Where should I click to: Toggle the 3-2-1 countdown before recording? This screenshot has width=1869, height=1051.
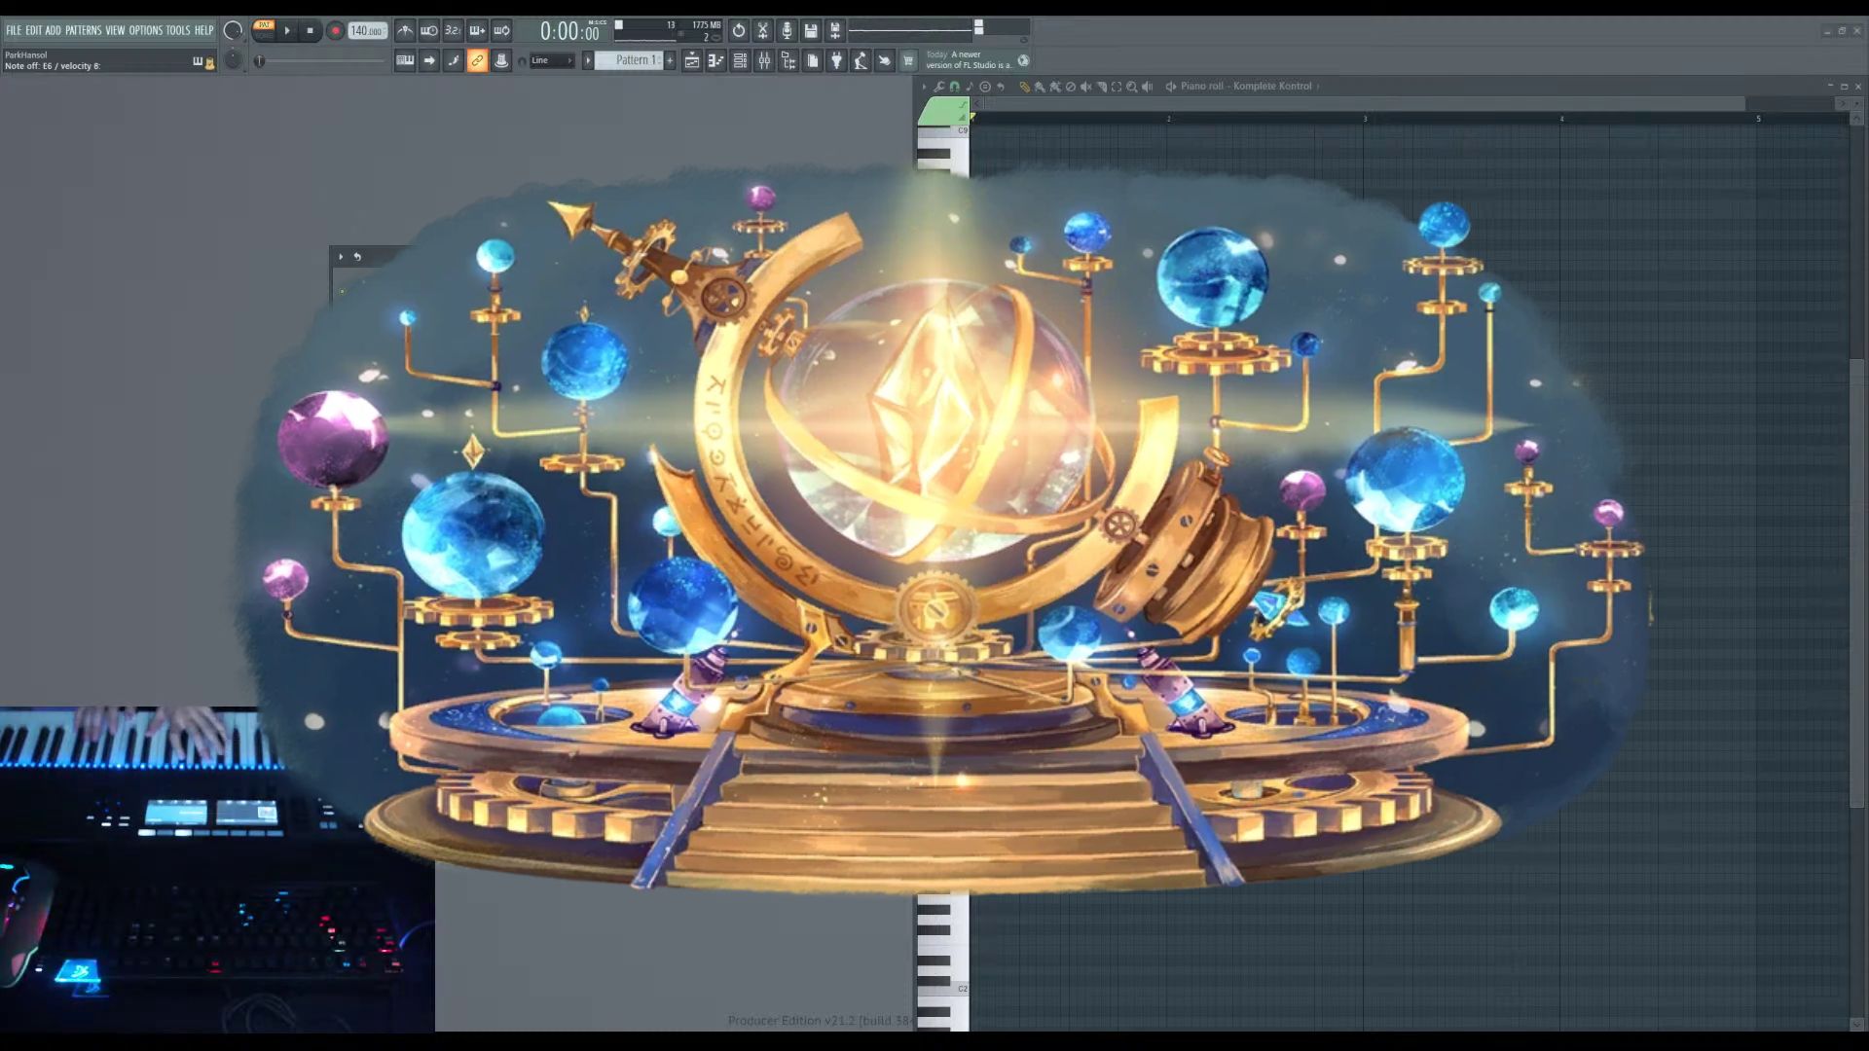click(x=453, y=30)
